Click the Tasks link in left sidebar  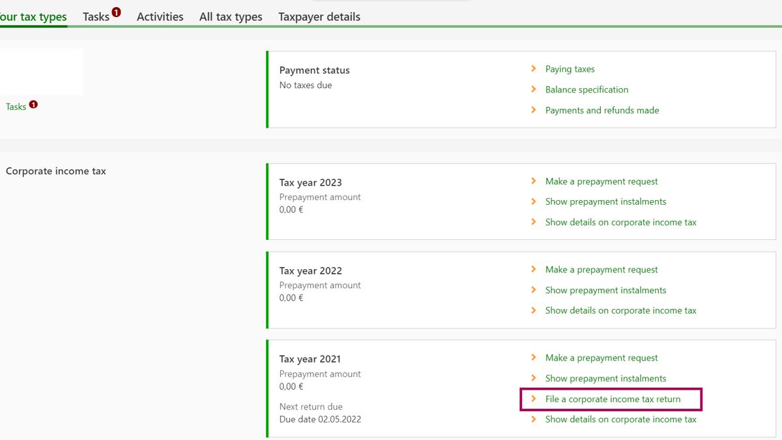coord(16,107)
